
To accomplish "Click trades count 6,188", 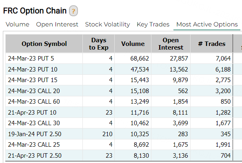I will click(223, 70).
